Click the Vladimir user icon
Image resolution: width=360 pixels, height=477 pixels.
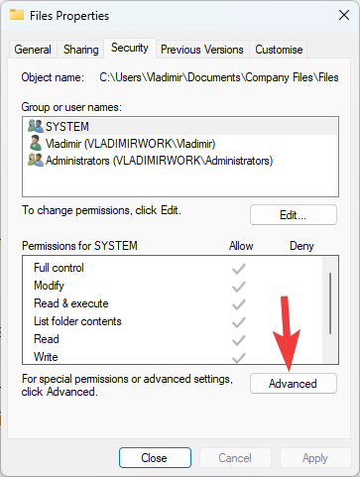coord(36,143)
